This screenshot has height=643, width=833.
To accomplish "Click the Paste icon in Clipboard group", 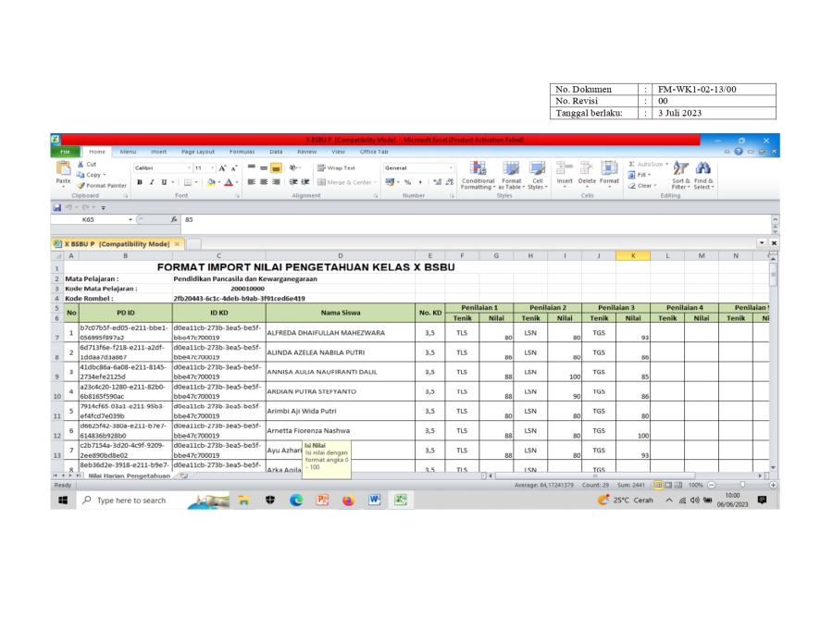I will 63,169.
